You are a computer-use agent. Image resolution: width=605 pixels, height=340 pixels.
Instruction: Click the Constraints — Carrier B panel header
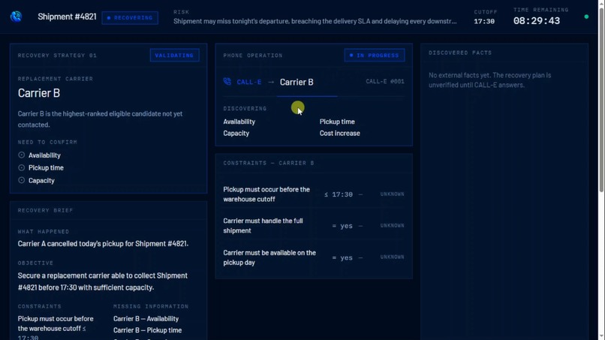[x=269, y=163]
